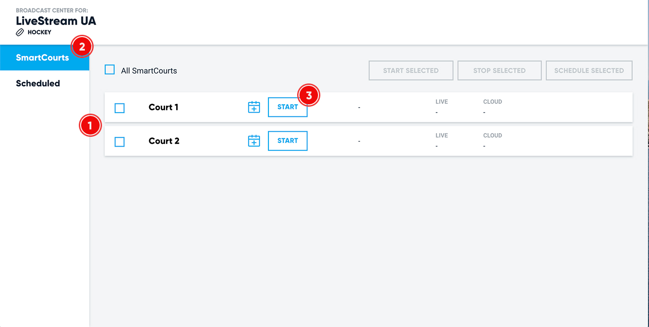Screen dimensions: 649x327
Task: Select the Court 1 checkbox
Action: [120, 108]
